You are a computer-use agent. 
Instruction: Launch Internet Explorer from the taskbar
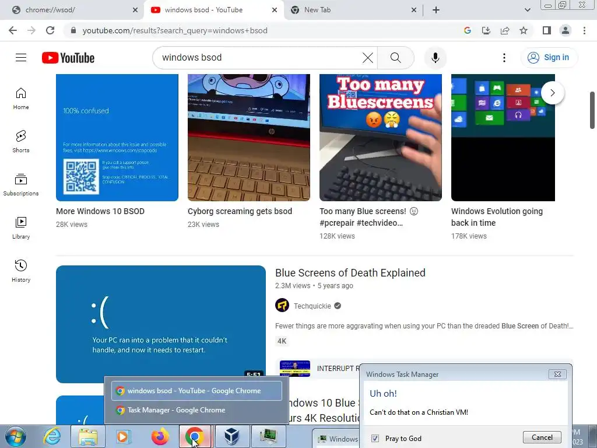point(52,436)
